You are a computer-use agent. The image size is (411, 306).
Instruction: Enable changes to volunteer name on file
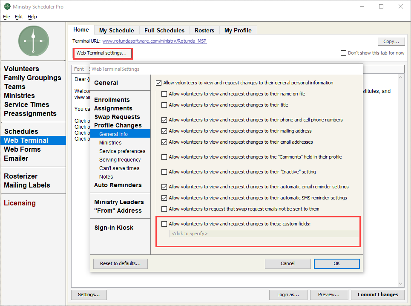pos(164,94)
